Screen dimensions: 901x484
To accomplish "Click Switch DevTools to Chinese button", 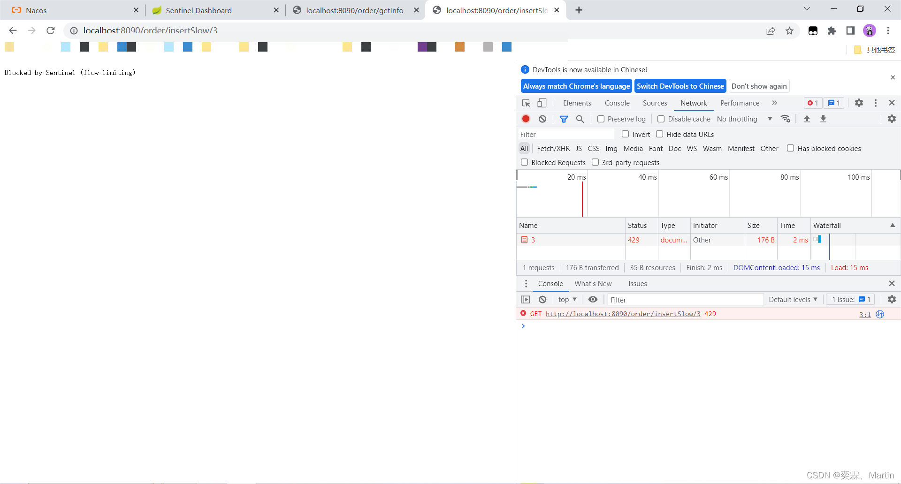I will (x=680, y=86).
